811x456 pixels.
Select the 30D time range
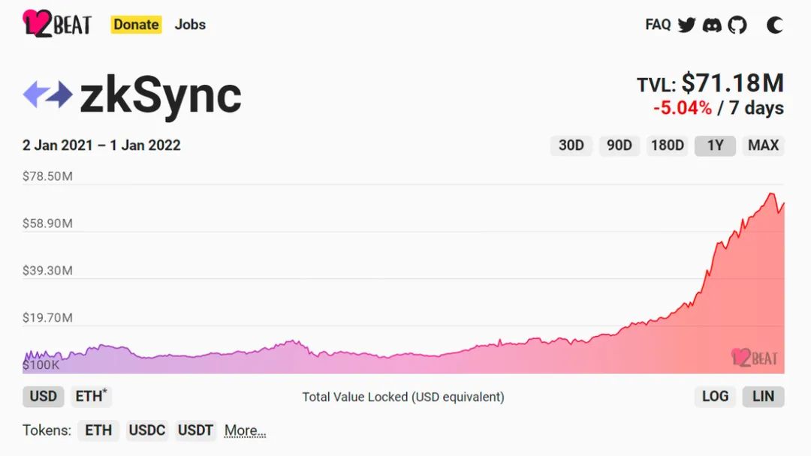[571, 145]
